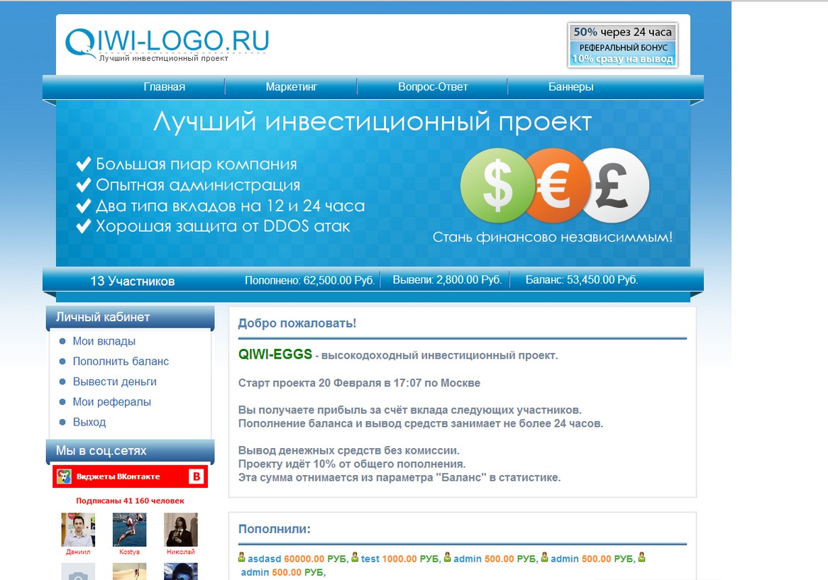
Task: Click the 50% через 24 часа banner
Action: tap(622, 45)
